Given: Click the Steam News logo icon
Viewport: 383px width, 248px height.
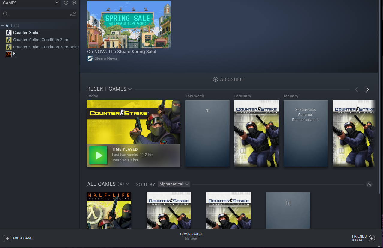Looking at the screenshot, I should coord(90,58).
